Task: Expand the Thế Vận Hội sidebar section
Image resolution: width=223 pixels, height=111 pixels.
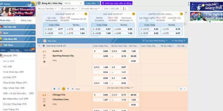Action: click(33, 27)
